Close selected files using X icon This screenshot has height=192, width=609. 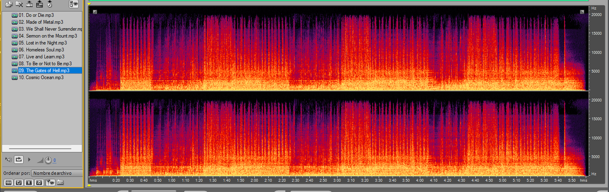coord(19,4)
